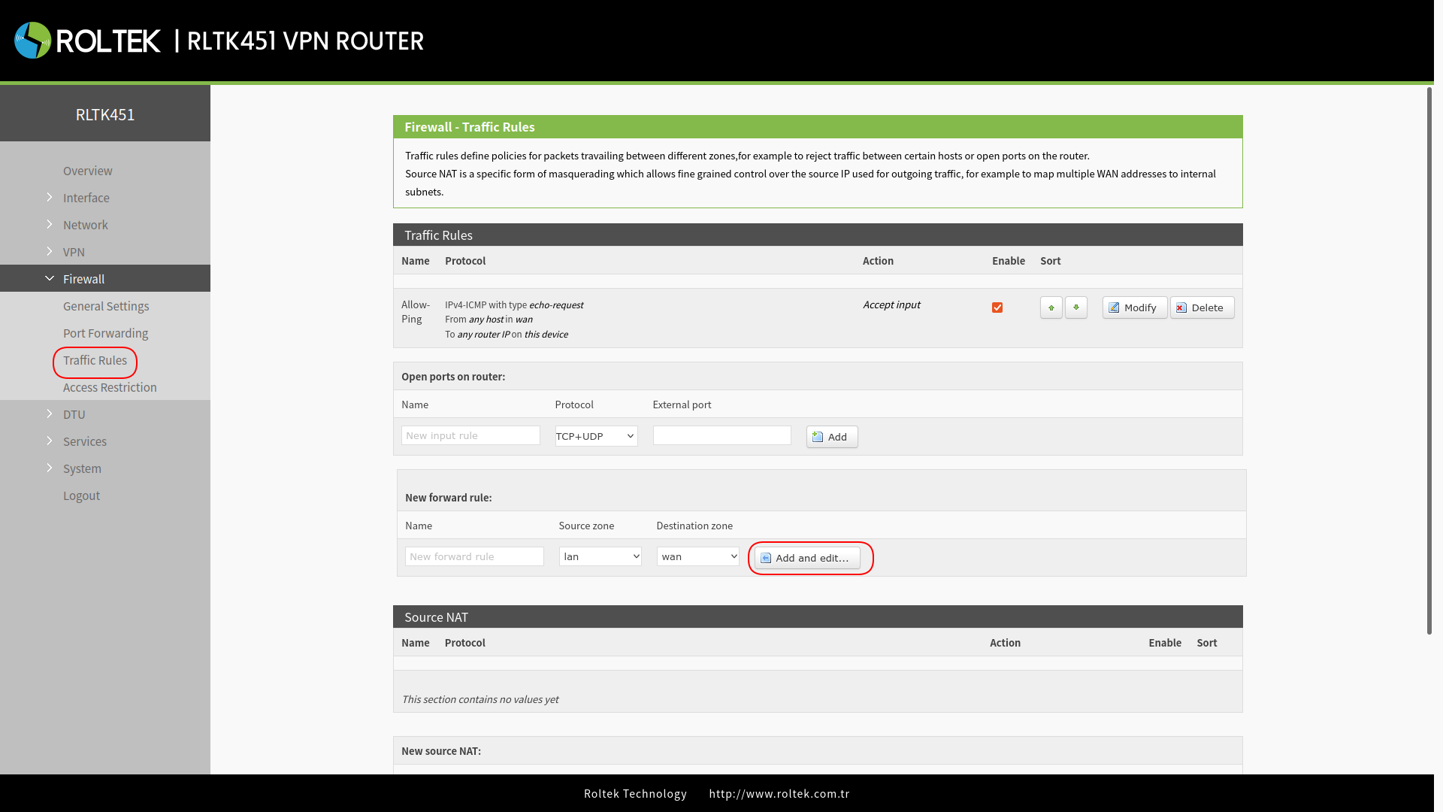The width and height of the screenshot is (1443, 812).
Task: Move the Allow-Ping rule up with the sort arrow
Action: click(x=1051, y=308)
